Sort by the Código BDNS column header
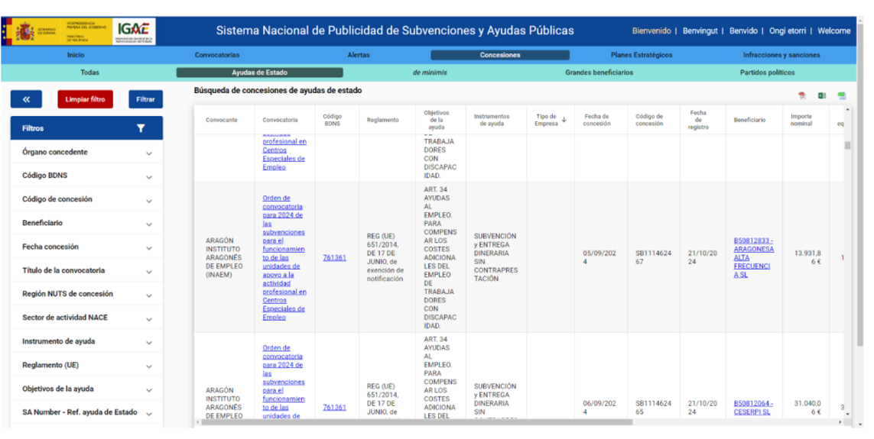The image size is (874, 439). (332, 120)
